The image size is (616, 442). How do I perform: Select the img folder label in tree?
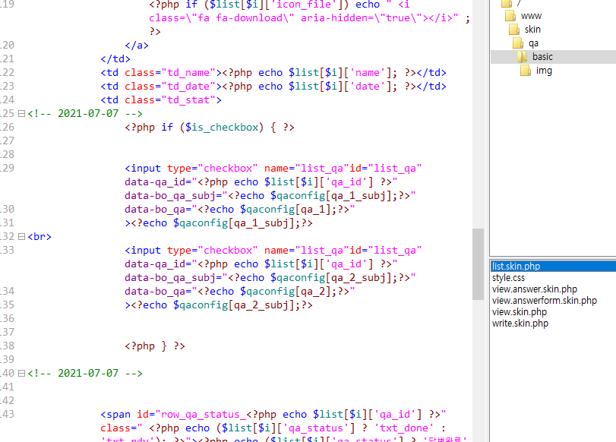point(544,71)
